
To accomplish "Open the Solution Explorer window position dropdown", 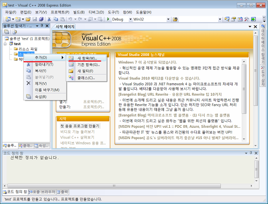I will [x=37, y=26].
